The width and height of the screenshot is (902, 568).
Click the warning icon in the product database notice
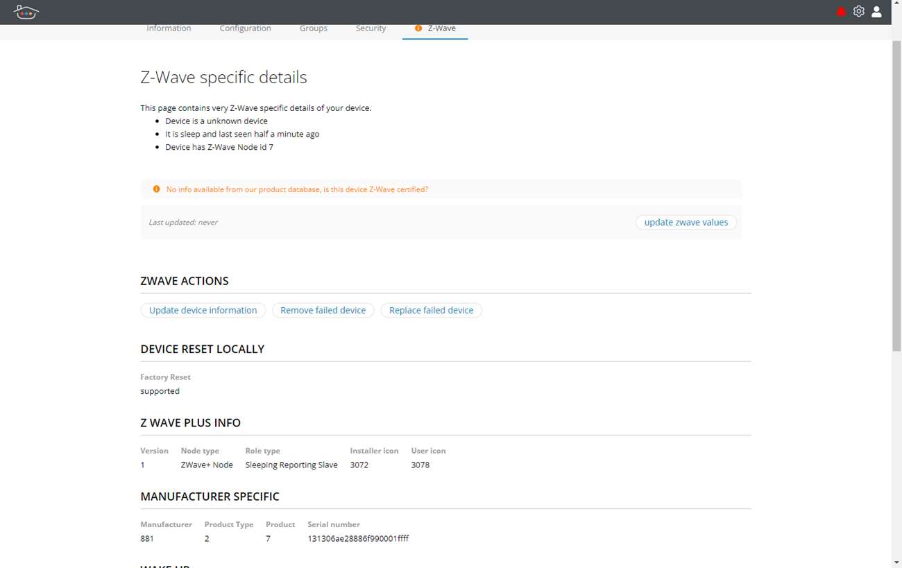pyautogui.click(x=156, y=189)
